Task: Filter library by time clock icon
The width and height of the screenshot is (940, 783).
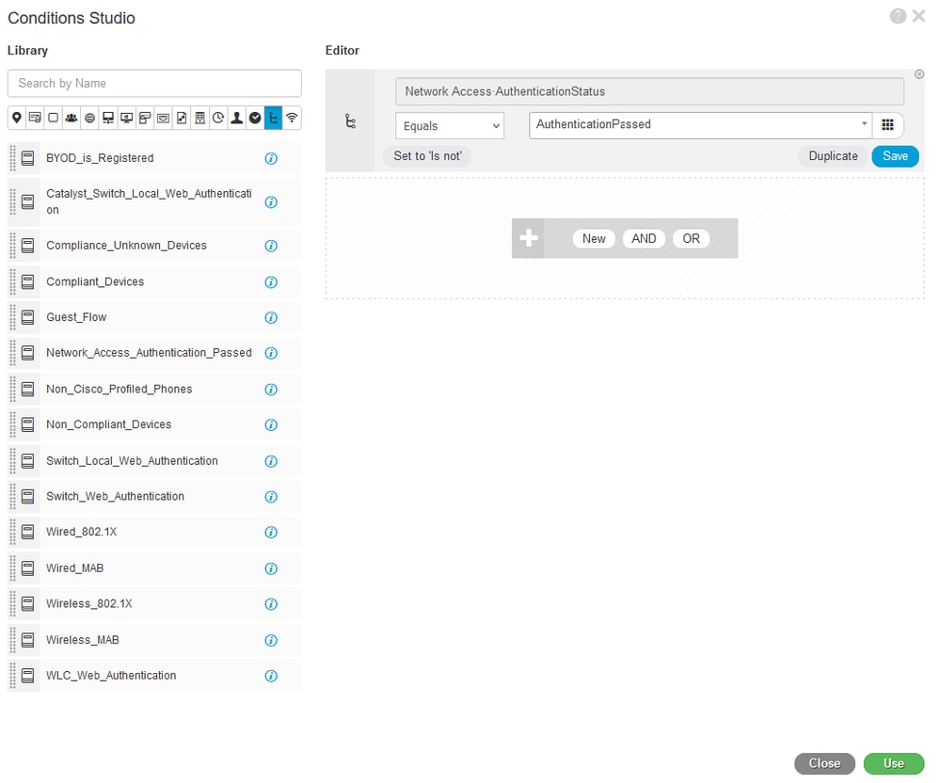Action: tap(218, 118)
